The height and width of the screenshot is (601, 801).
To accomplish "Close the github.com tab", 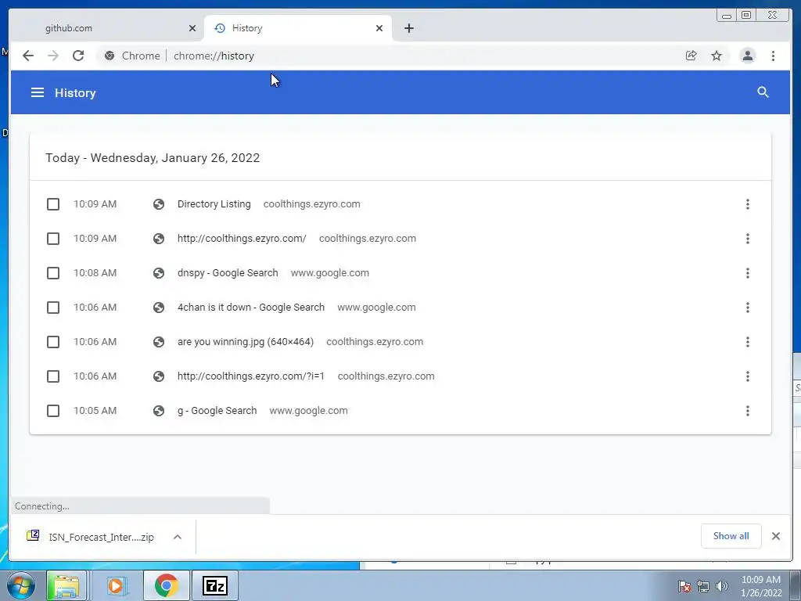I will click(x=192, y=28).
